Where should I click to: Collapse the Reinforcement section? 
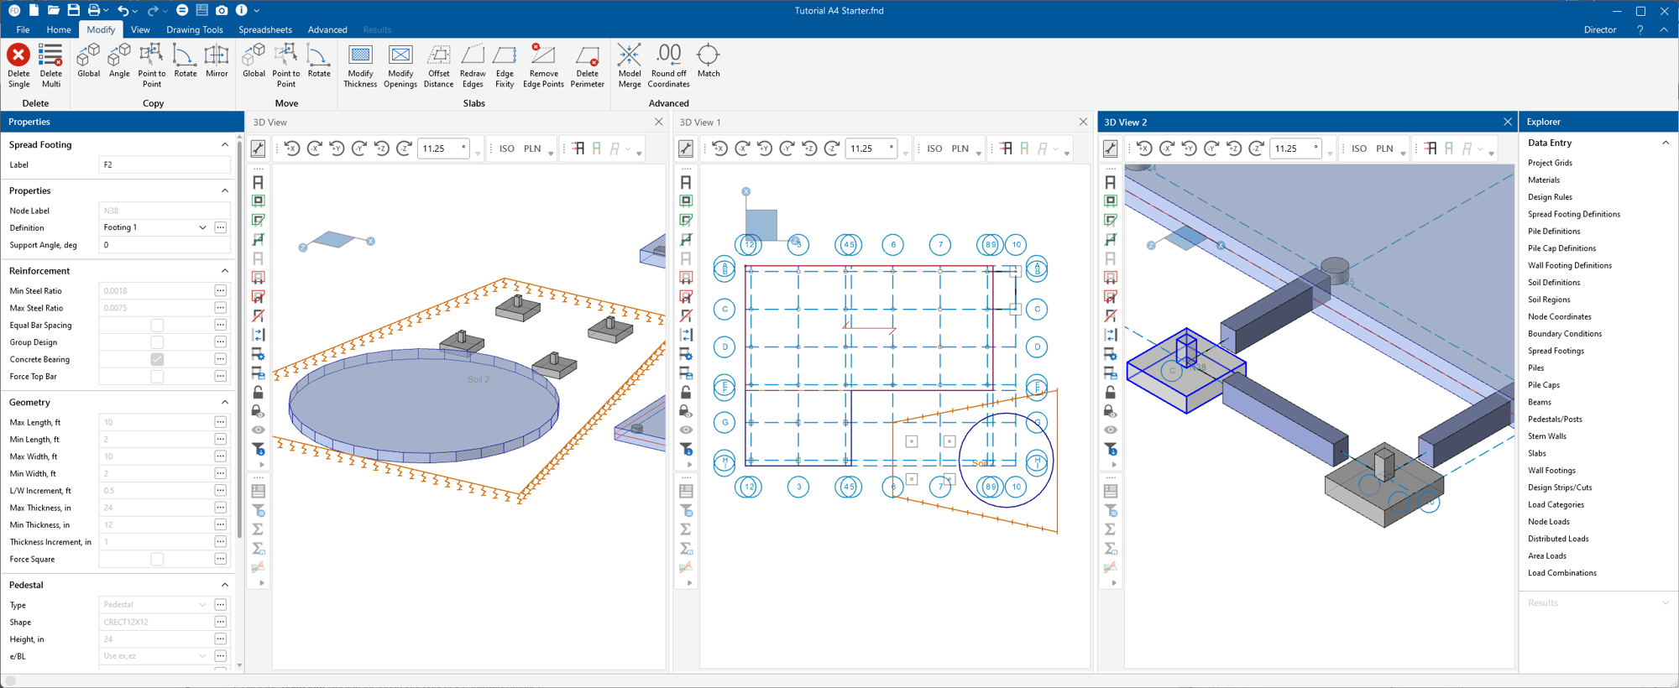pyautogui.click(x=225, y=271)
